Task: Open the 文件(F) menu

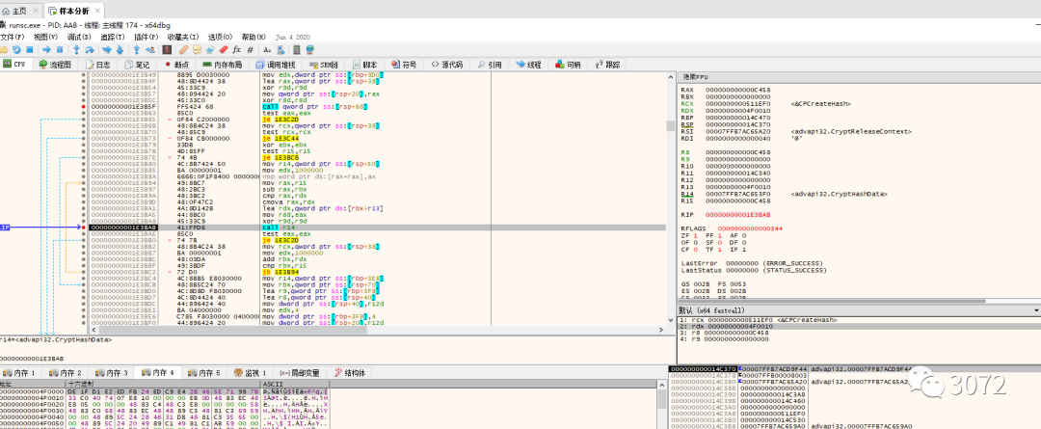Action: tap(12, 38)
